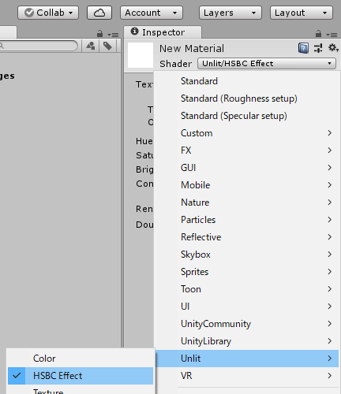This screenshot has height=394, width=341.
Task: Open the Layout dropdown
Action: coord(302,13)
